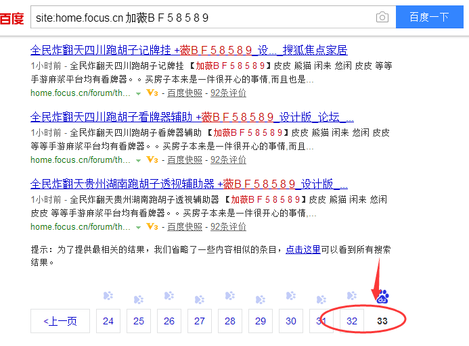Open the 四川跑胡子记牌挂 result title
Viewport: 469px width, 346px height.
point(189,50)
